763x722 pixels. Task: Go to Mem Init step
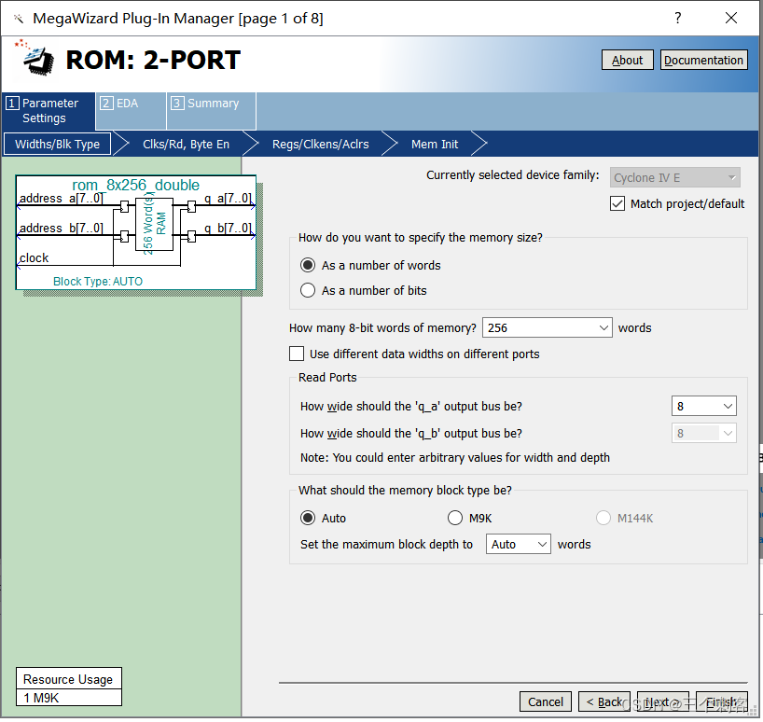click(434, 144)
